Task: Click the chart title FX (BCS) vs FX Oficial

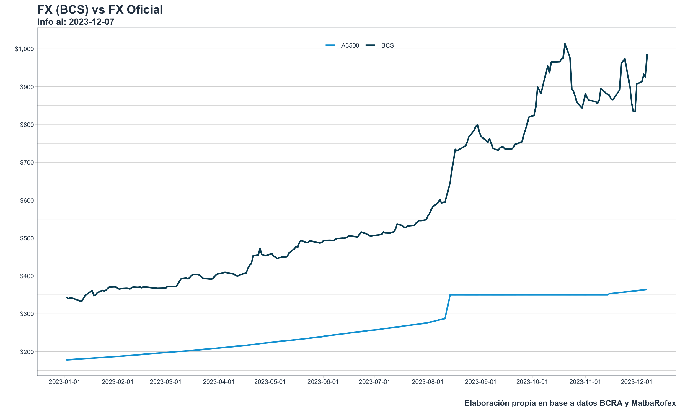Action: (100, 10)
